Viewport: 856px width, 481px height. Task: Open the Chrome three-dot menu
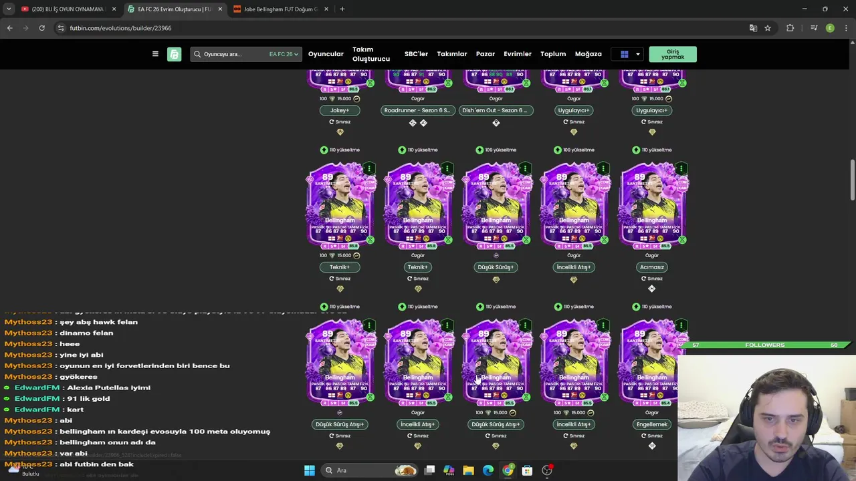(x=847, y=28)
